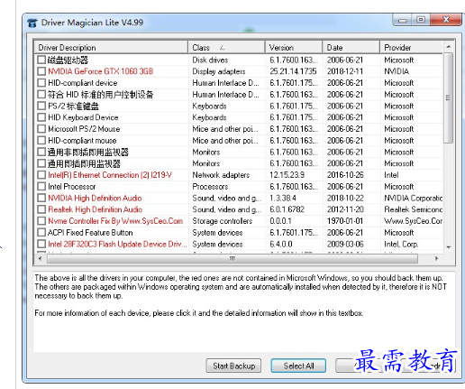465x389 pixels.
Task: Sort drivers by the Date column header
Action: [351, 48]
